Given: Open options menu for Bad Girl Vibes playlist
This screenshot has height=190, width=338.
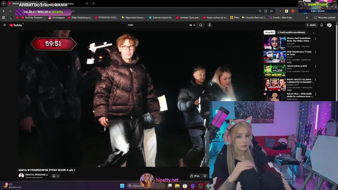Looking at the screenshot, I should tap(316, 94).
